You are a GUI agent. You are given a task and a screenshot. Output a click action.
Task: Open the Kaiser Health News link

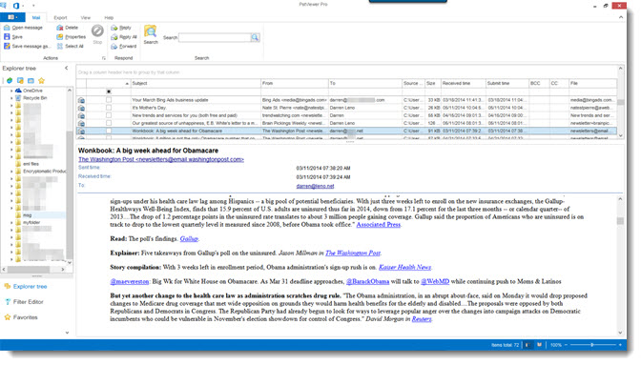pos(404,267)
